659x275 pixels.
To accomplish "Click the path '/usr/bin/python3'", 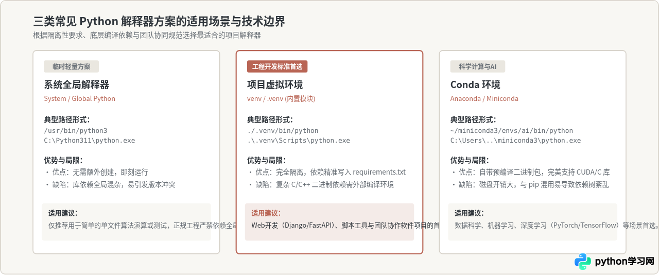I will [x=76, y=131].
